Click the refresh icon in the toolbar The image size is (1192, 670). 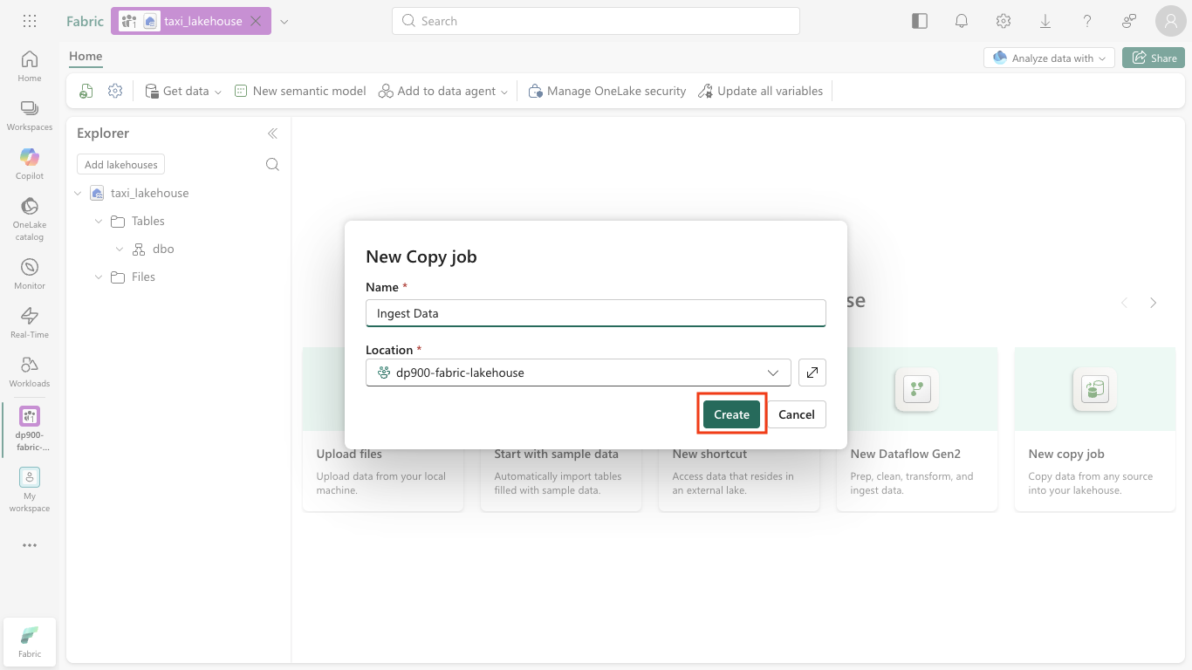point(86,91)
